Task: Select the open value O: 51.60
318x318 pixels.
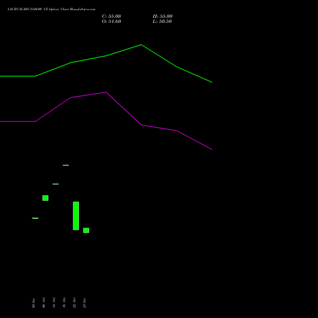Action: (111, 21)
